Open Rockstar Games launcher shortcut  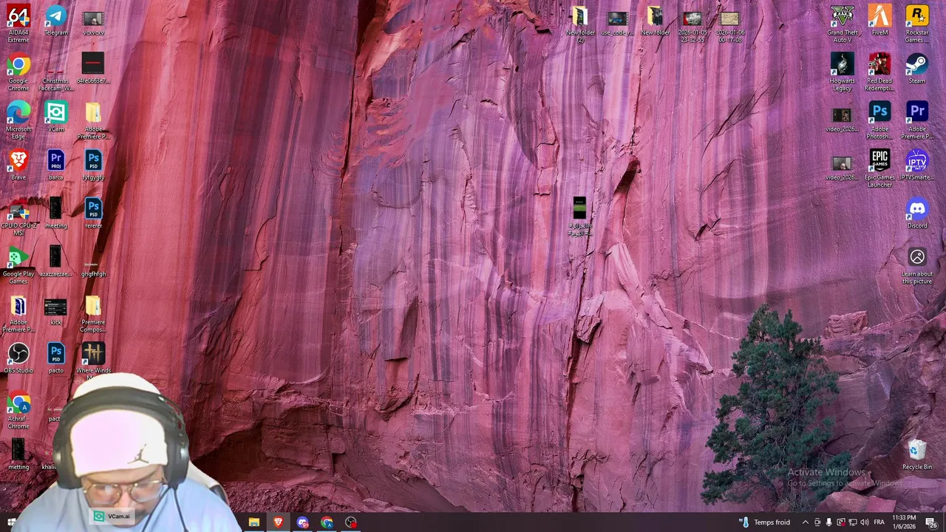(x=916, y=24)
